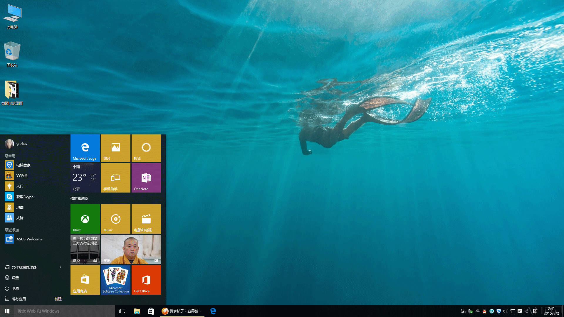Open the clock showing 0:41 2015/8/2

click(x=551, y=311)
